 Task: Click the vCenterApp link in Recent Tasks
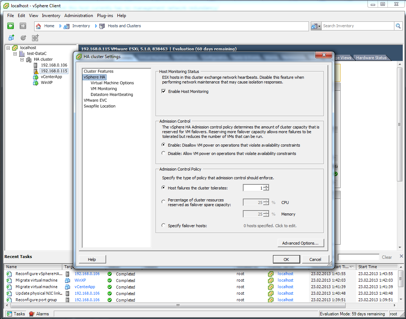click(x=85, y=287)
